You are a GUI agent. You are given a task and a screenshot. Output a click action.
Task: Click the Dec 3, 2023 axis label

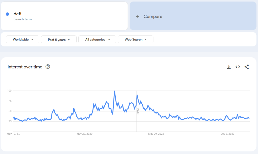227,134
